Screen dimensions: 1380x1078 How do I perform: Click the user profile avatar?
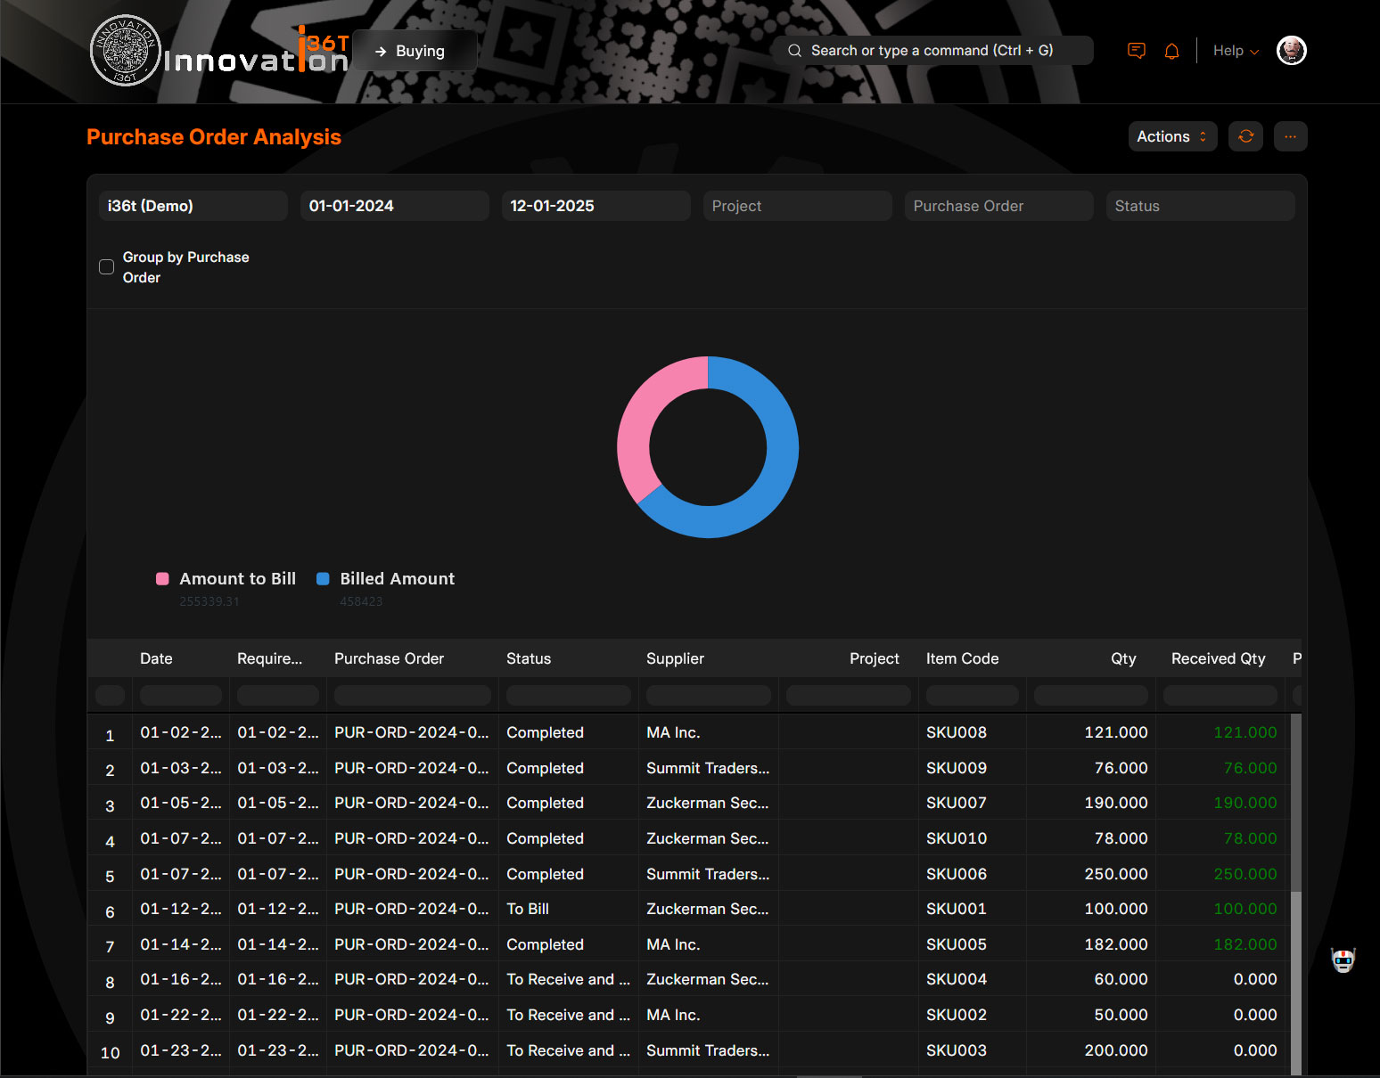coord(1291,51)
